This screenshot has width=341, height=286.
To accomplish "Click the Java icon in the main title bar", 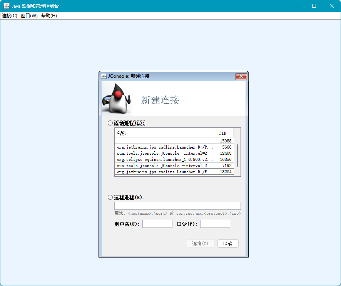I will click(x=7, y=6).
